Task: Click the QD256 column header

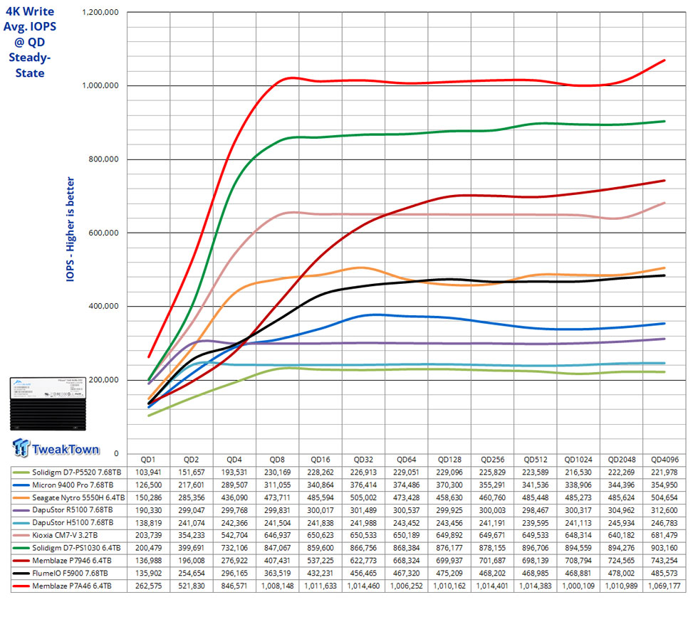Action: pos(492,460)
